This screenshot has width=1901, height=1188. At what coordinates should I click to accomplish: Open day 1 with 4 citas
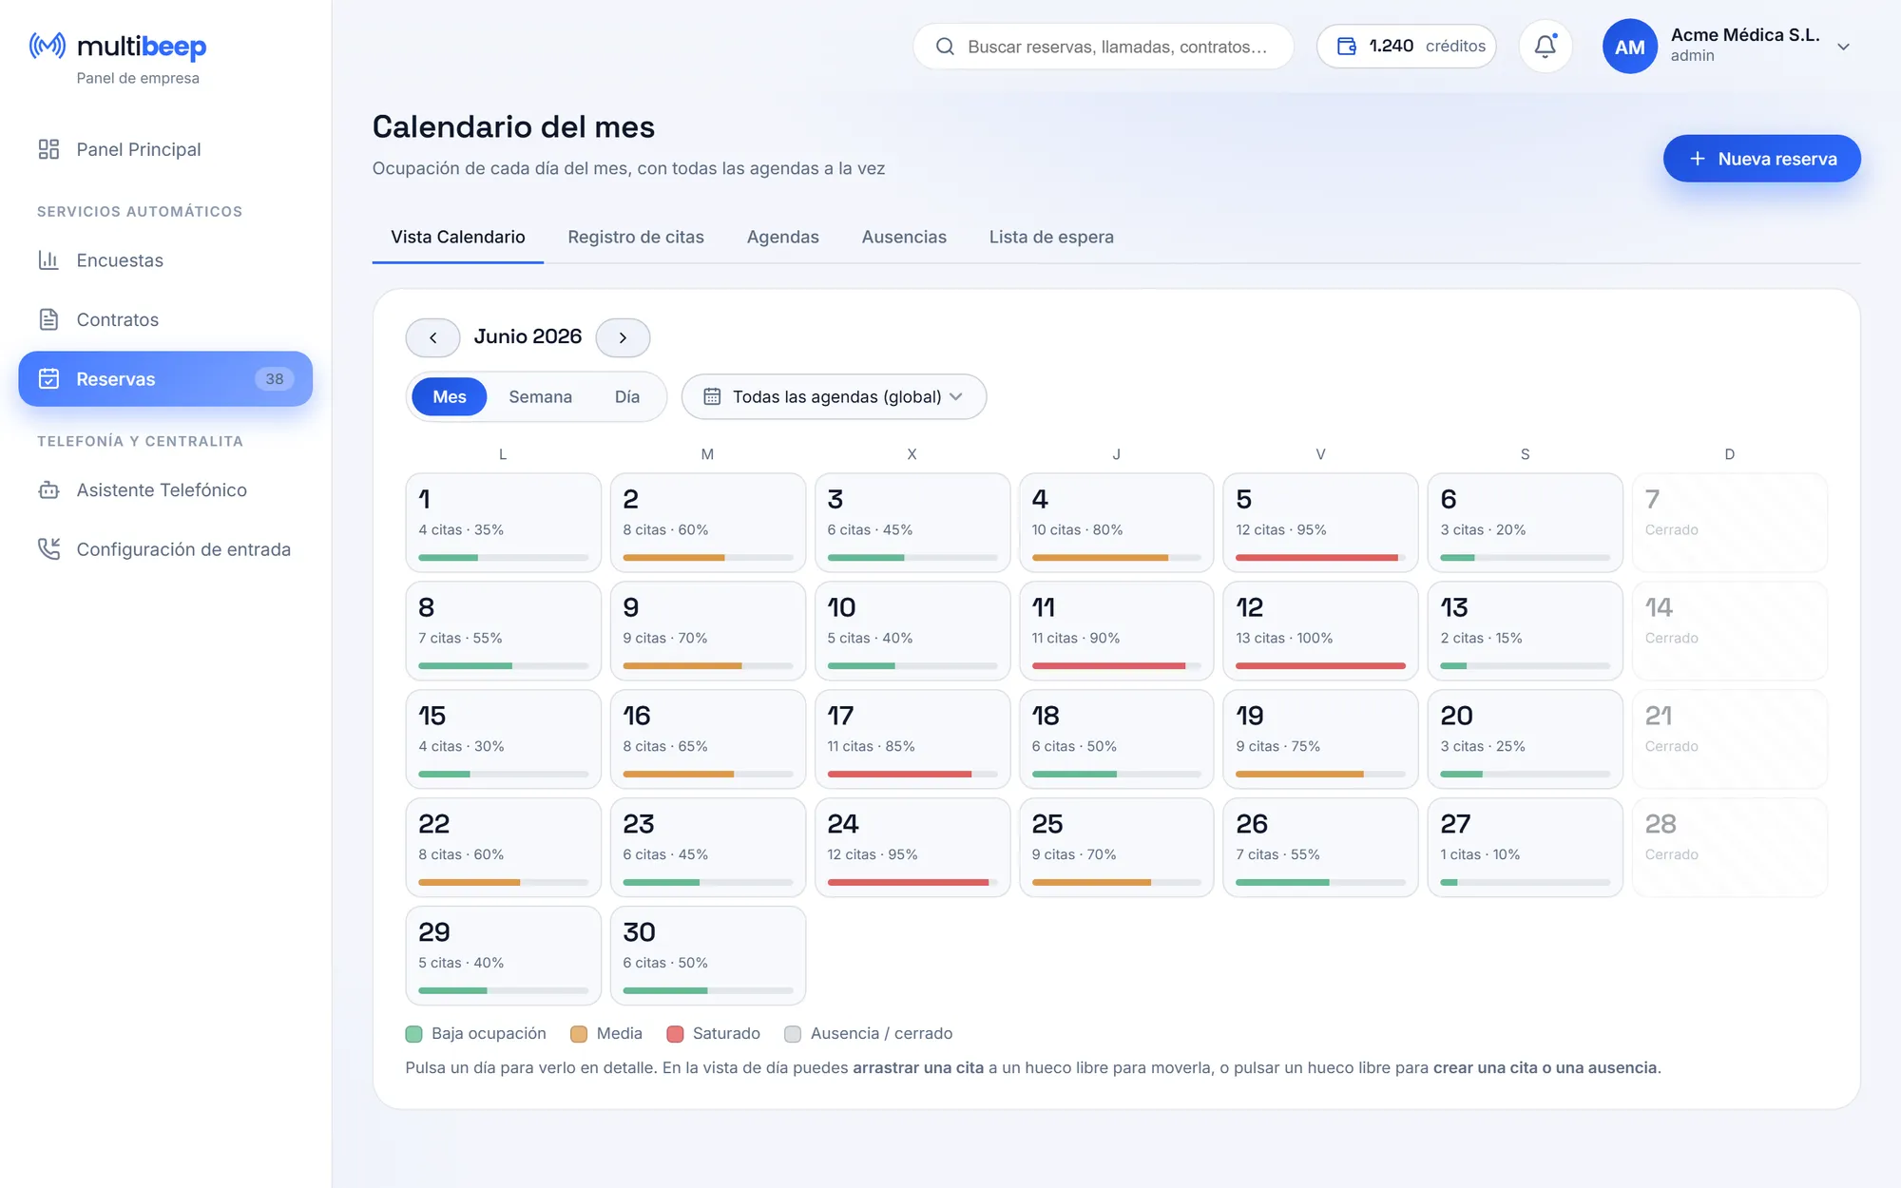pos(503,523)
